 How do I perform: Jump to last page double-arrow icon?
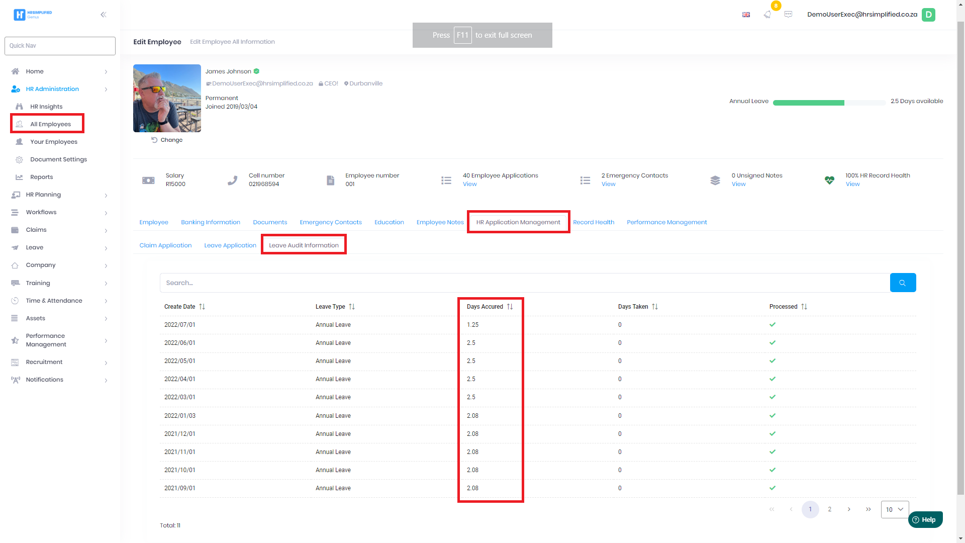pyautogui.click(x=868, y=509)
